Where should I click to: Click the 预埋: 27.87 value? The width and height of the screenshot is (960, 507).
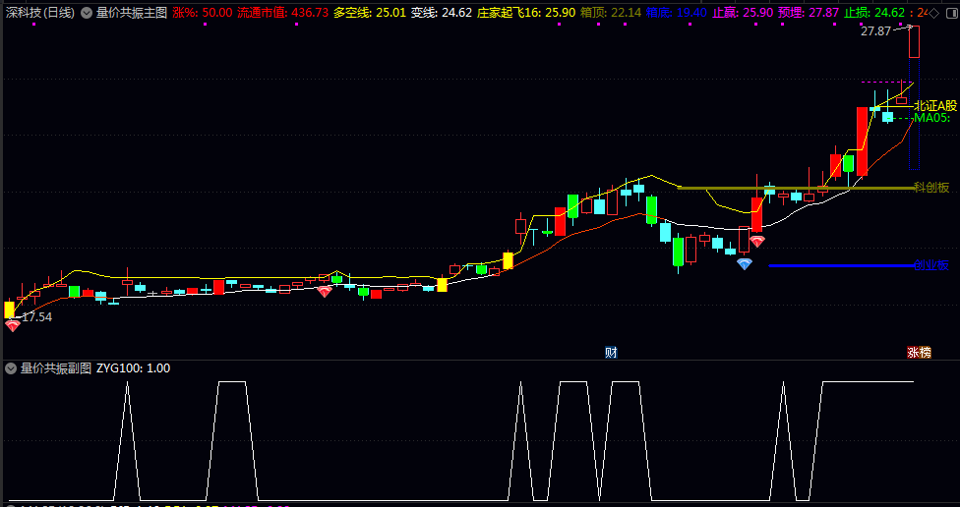click(809, 13)
